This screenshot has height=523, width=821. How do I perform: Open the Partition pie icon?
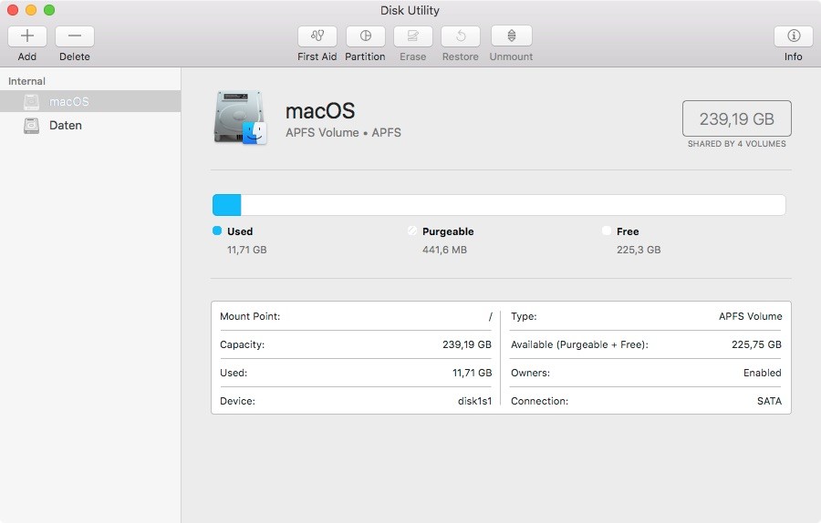[366, 36]
